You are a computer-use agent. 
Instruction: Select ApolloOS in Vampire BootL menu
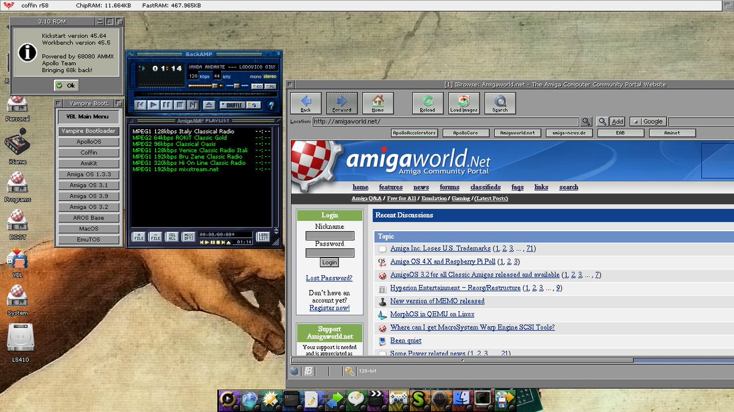(x=89, y=142)
